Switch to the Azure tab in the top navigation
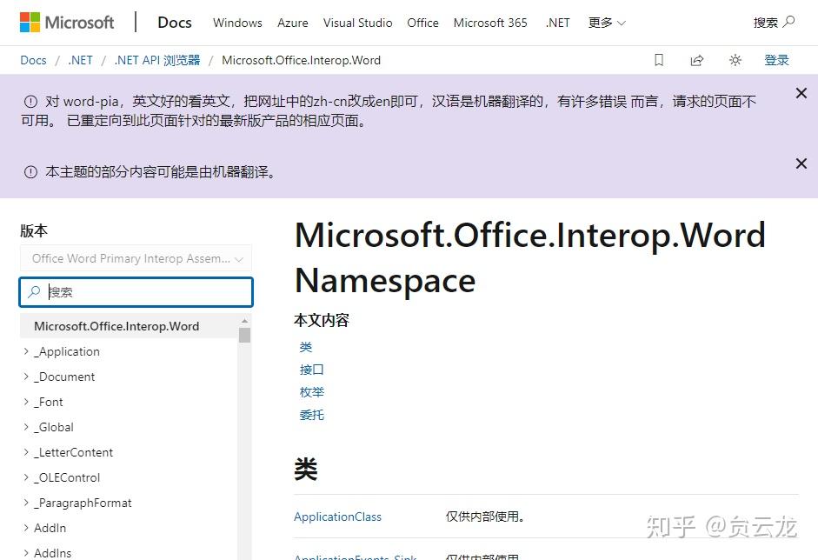 coord(292,23)
